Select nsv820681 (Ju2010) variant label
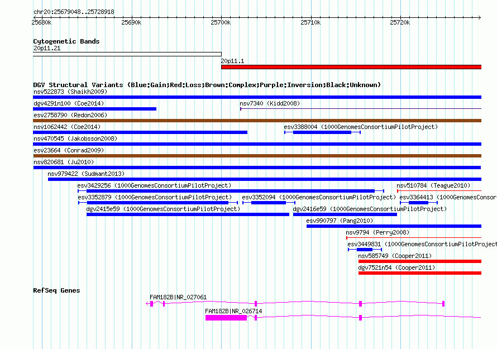 (x=64, y=162)
